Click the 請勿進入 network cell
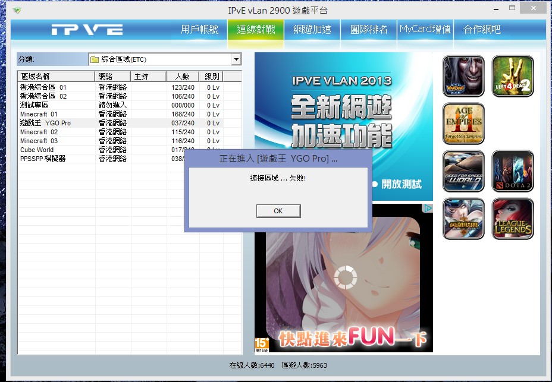552x382 pixels. tap(112, 105)
